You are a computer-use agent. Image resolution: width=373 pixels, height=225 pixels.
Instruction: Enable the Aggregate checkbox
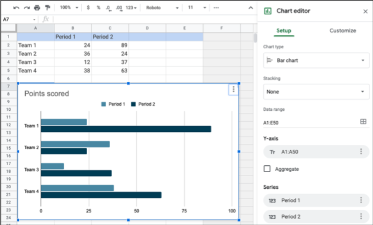pyautogui.click(x=267, y=169)
